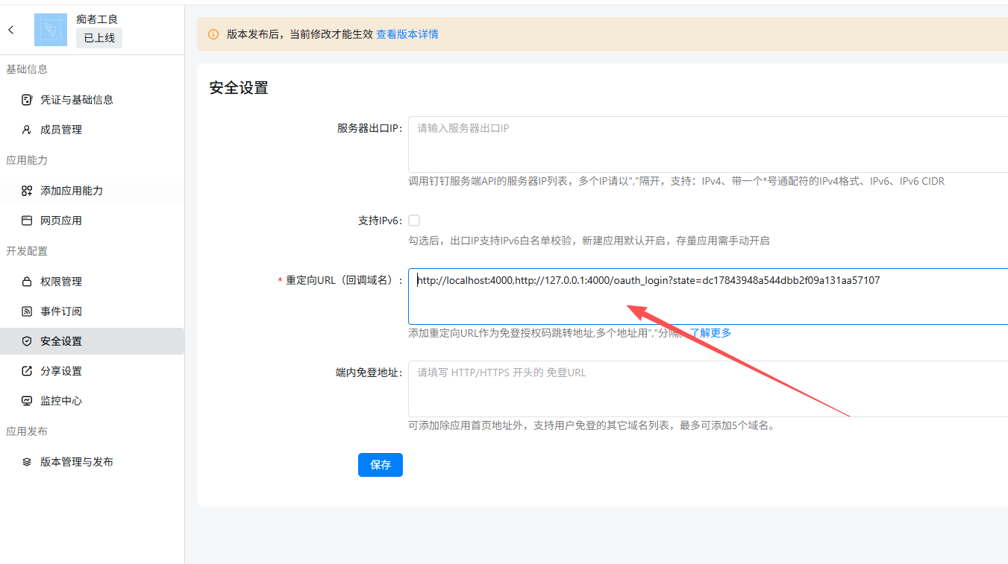Enable the 支持IPv6 checkbox
Image resolution: width=1008 pixels, height=564 pixels.
414,221
